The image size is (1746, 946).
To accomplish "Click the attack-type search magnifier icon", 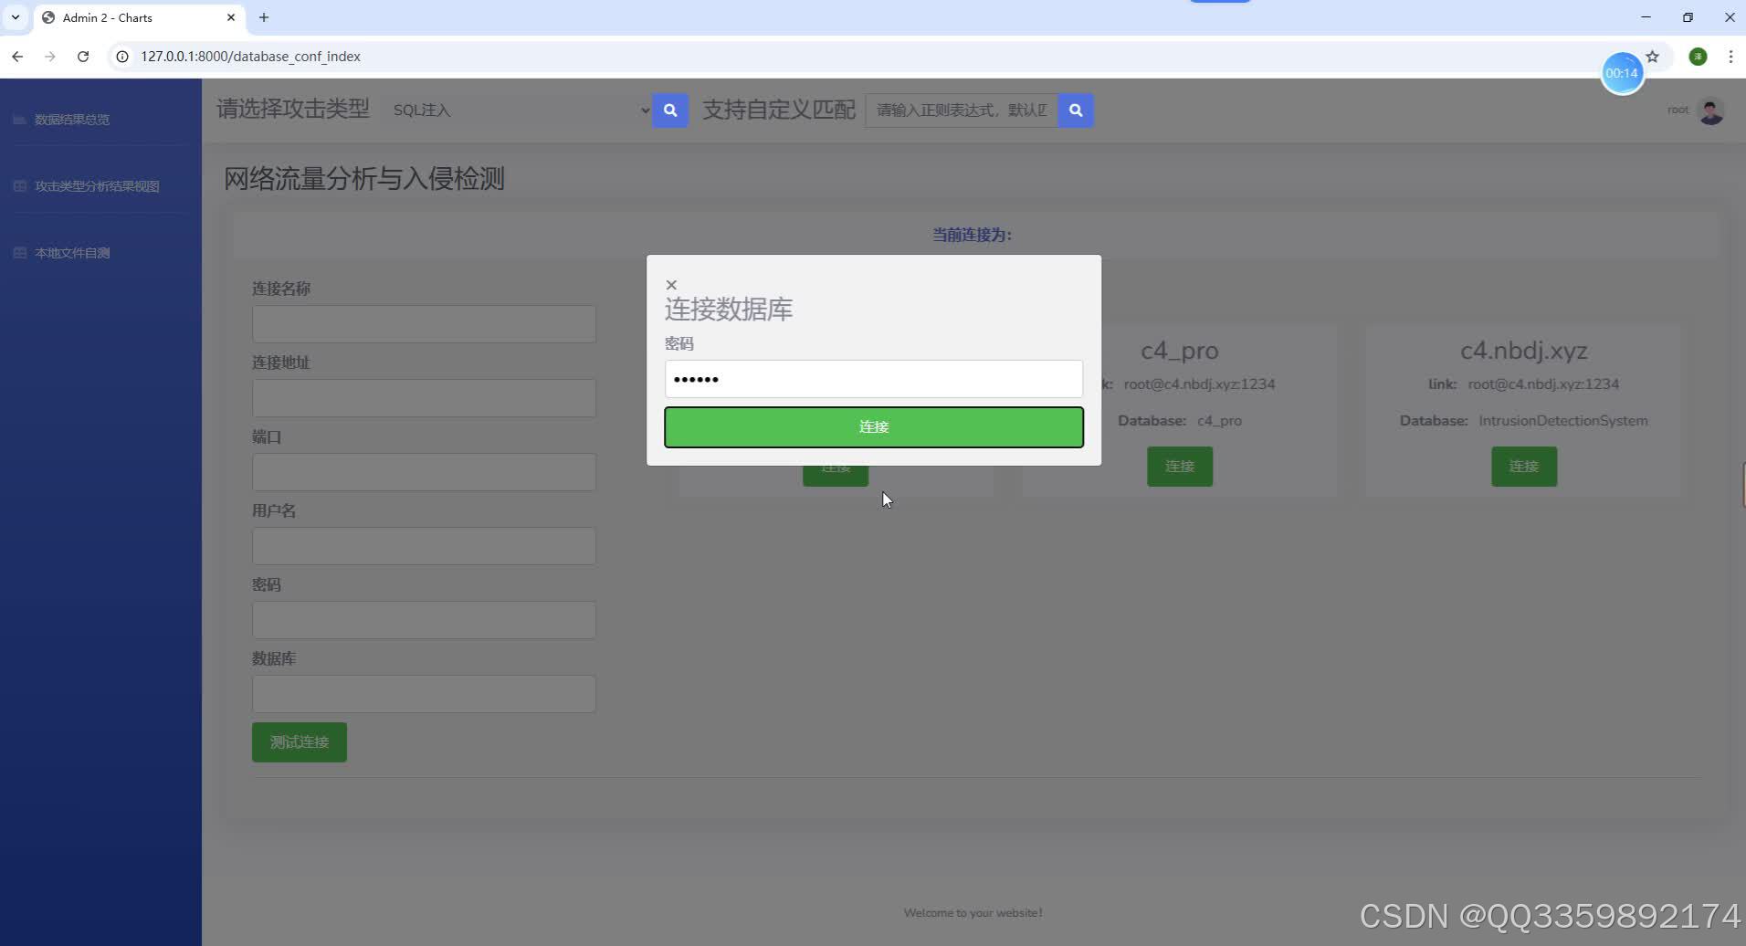I will [670, 110].
